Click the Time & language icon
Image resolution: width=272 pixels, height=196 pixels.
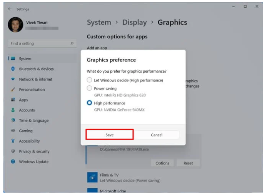click(x=13, y=121)
